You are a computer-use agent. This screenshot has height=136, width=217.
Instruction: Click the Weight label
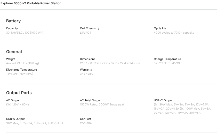11,59
